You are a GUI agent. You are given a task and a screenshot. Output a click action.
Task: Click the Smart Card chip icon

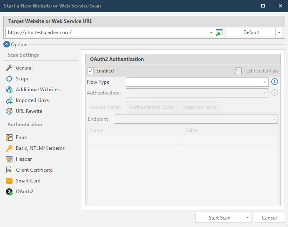(x=9, y=181)
